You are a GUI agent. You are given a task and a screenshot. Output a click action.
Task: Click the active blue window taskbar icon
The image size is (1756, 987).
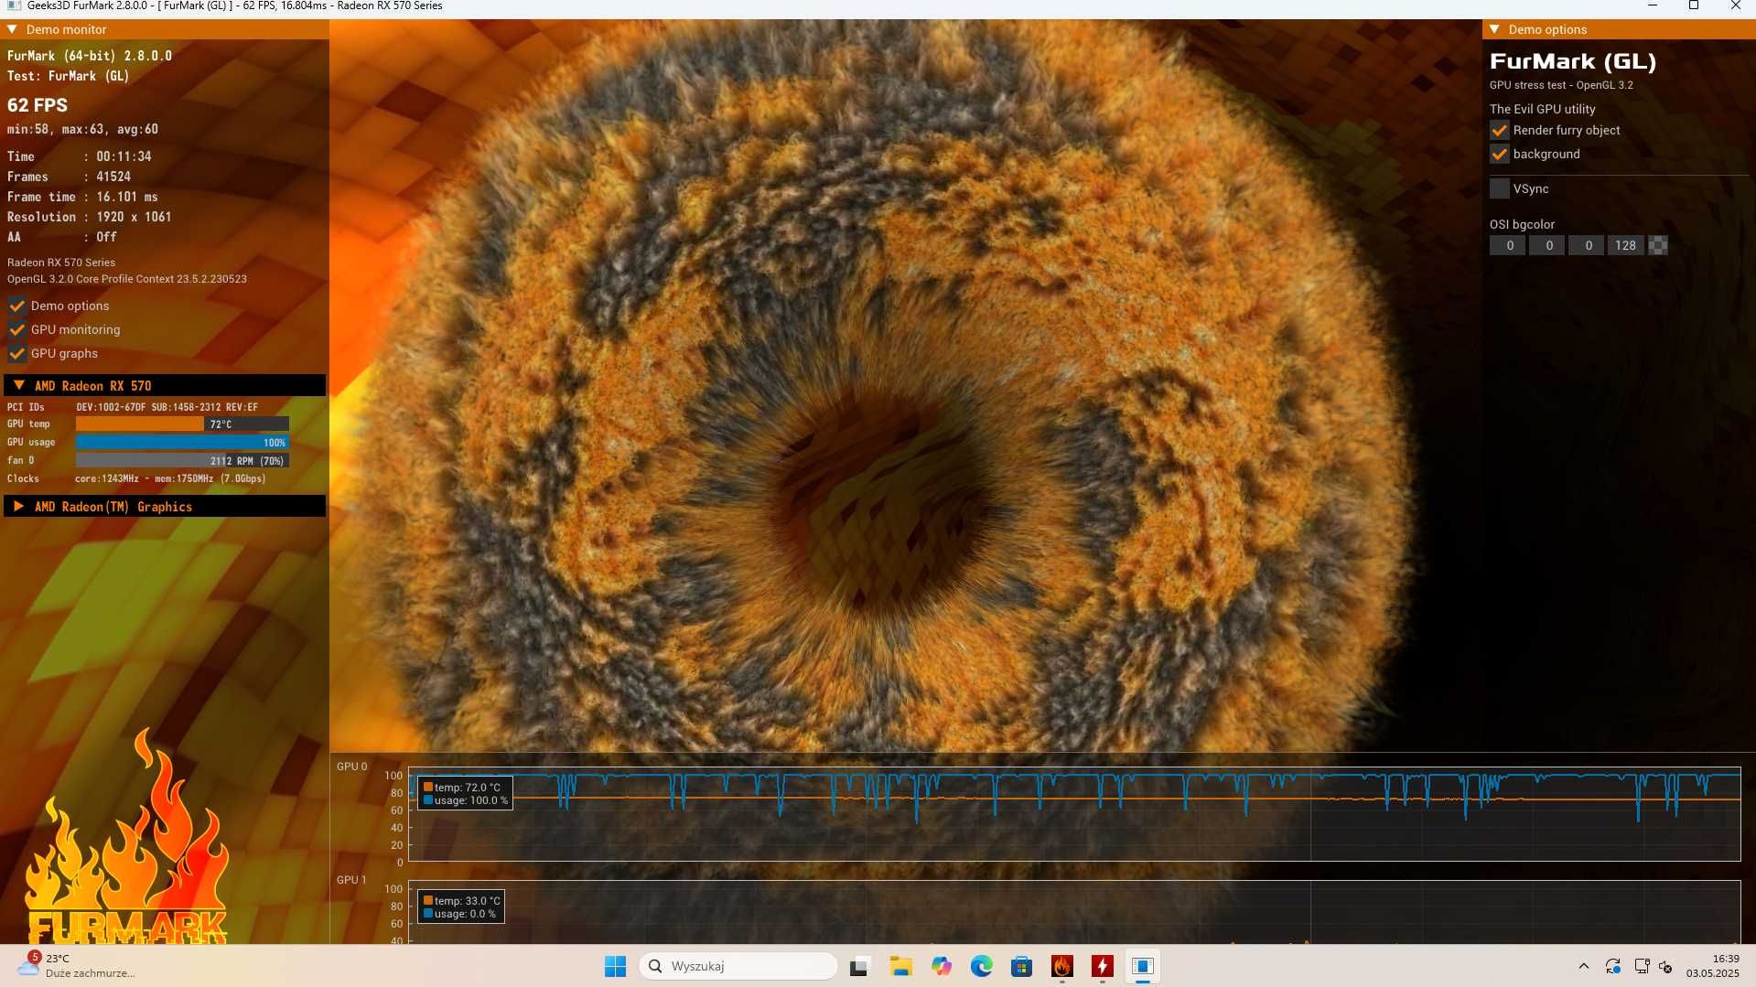point(1142,966)
